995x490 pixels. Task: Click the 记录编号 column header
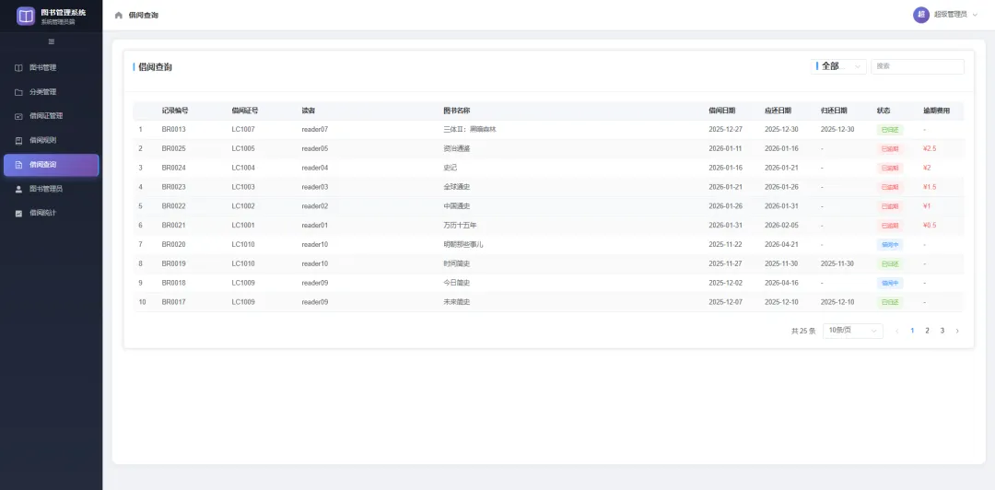[174, 111]
